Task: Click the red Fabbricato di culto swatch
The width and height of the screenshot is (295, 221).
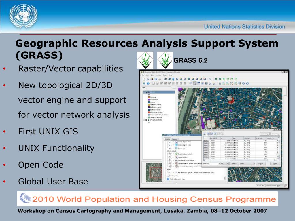Action: coord(149,112)
